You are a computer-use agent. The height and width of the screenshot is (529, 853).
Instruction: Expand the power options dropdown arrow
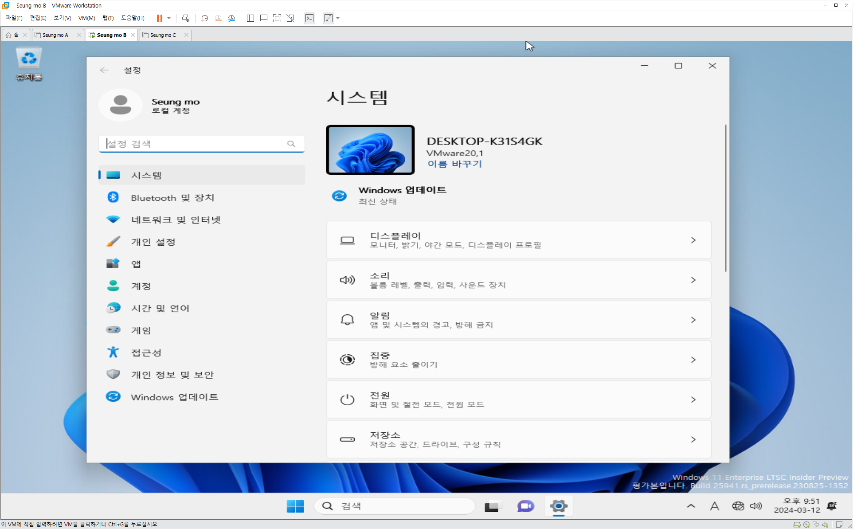click(x=169, y=18)
